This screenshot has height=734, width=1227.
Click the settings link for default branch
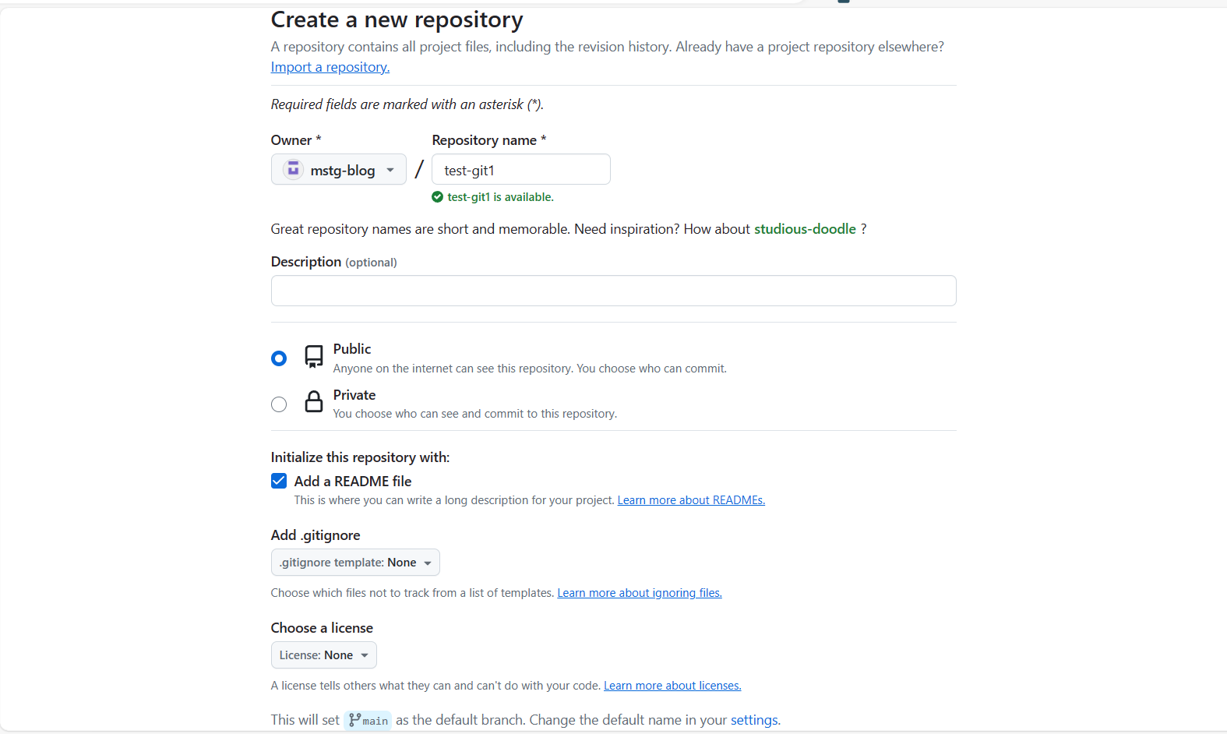pos(754,720)
